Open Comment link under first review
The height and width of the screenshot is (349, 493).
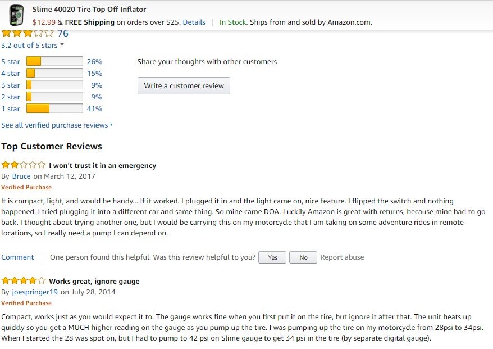coord(17,257)
